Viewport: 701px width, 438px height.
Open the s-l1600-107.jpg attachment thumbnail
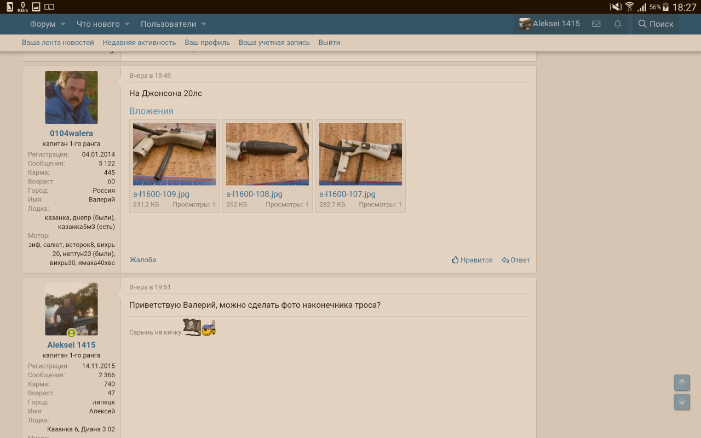point(360,154)
